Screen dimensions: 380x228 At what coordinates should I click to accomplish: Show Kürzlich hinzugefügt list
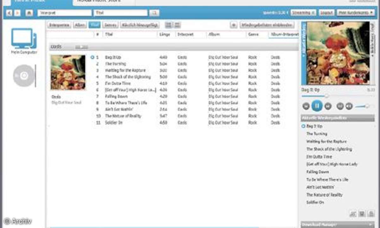[140, 25]
